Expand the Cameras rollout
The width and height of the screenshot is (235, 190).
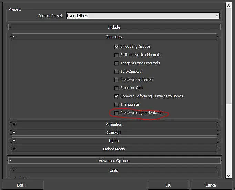pos(114,133)
